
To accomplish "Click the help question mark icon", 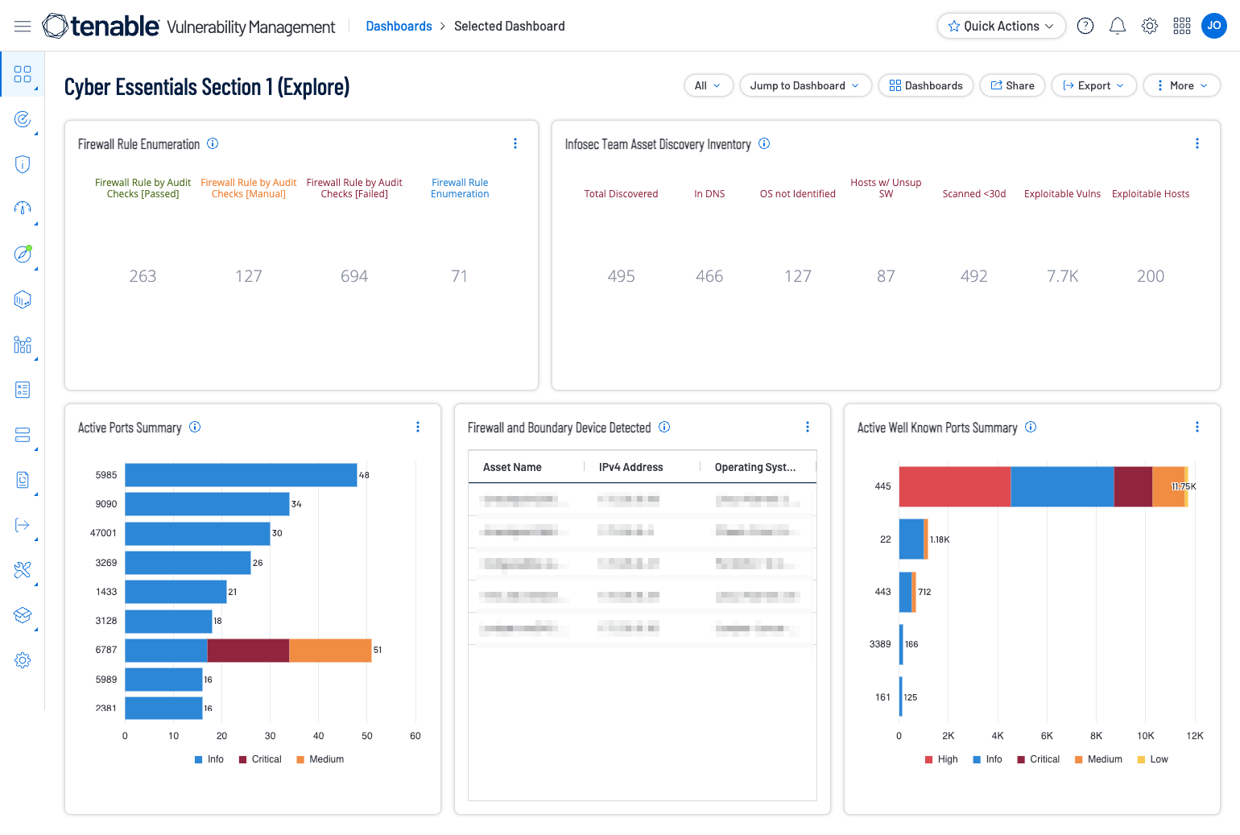I will 1085,27.
